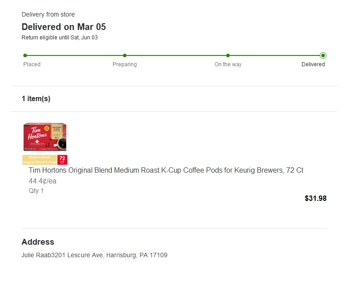359x289 pixels.
Task: Click the '1 item(s)' heading
Action: [x=36, y=99]
